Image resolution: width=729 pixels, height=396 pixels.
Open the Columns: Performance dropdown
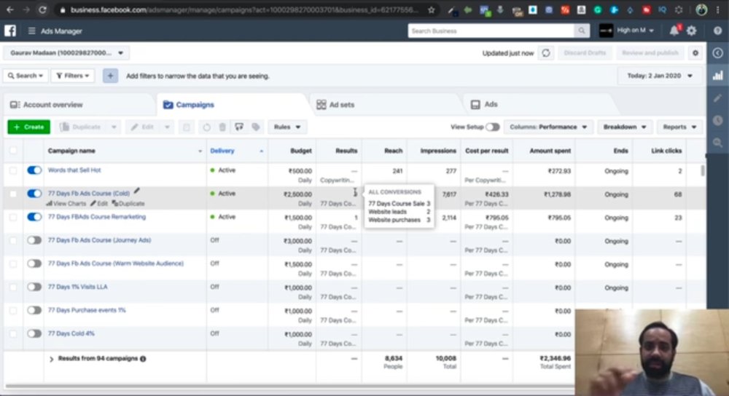click(548, 127)
